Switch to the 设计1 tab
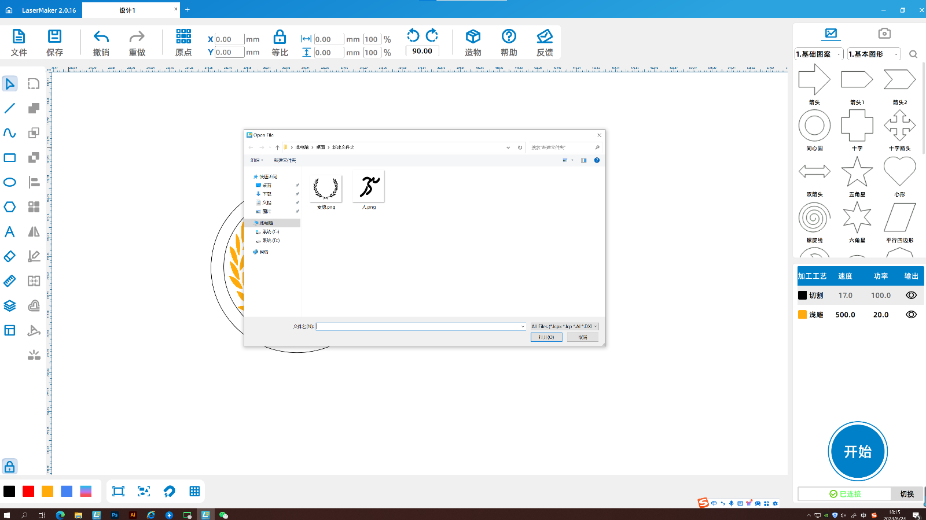This screenshot has width=926, height=520. pos(127,10)
